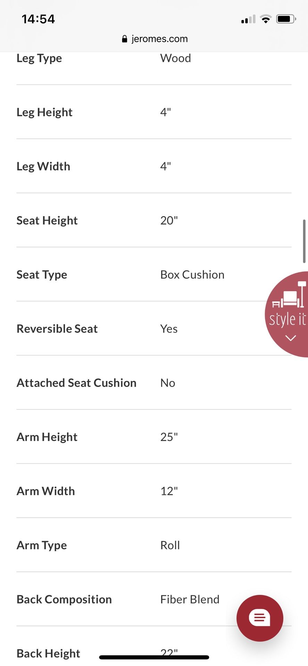
Task: Tap the Attached Seat Cushion label
Action: pos(77,383)
